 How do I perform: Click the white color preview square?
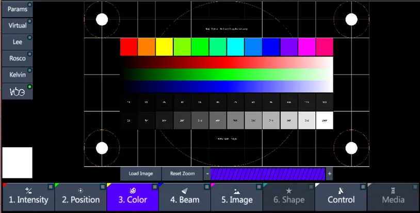click(18, 163)
